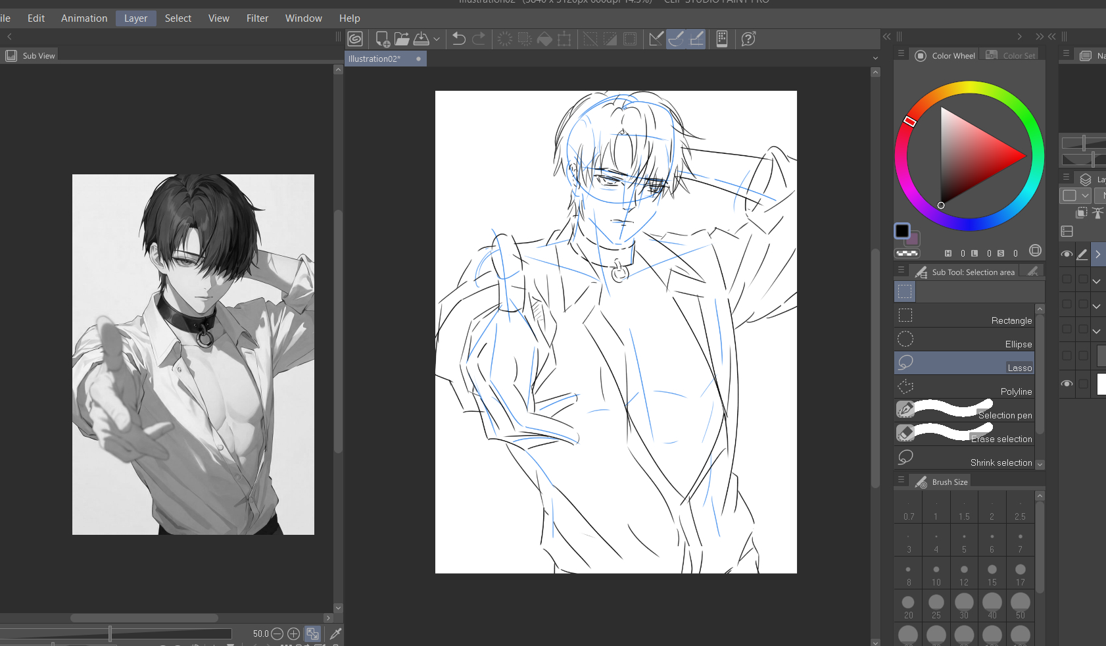
Task: Click the Undo arrow in command bar
Action: 459,39
